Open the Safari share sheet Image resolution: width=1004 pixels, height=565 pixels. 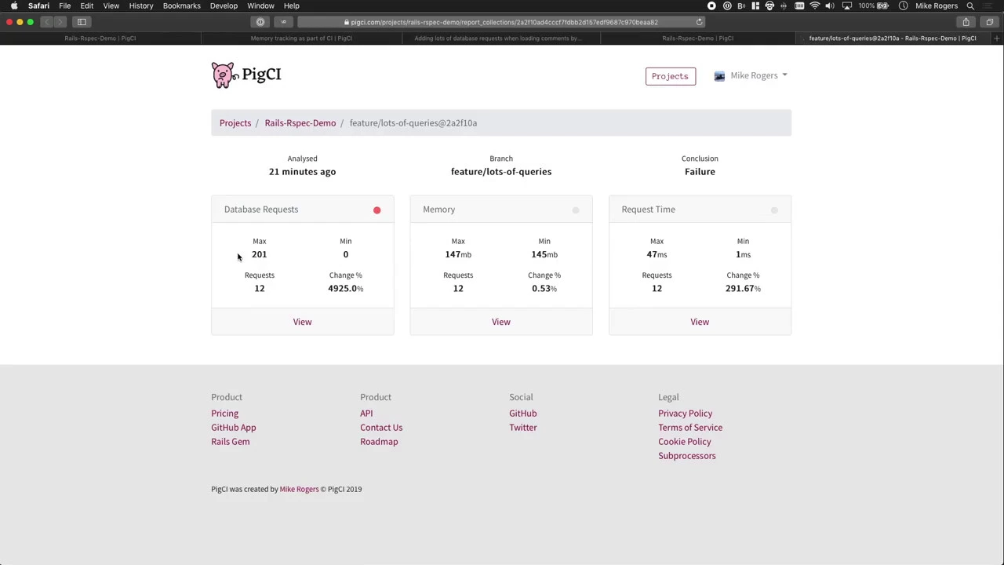point(966,22)
